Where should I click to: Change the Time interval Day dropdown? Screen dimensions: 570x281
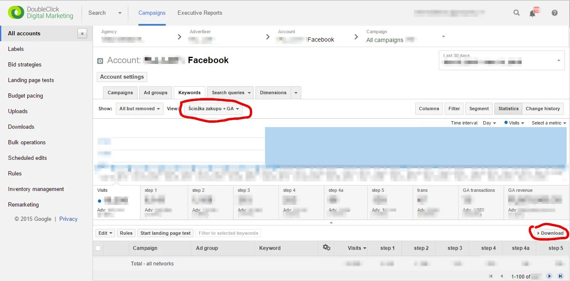pos(490,123)
